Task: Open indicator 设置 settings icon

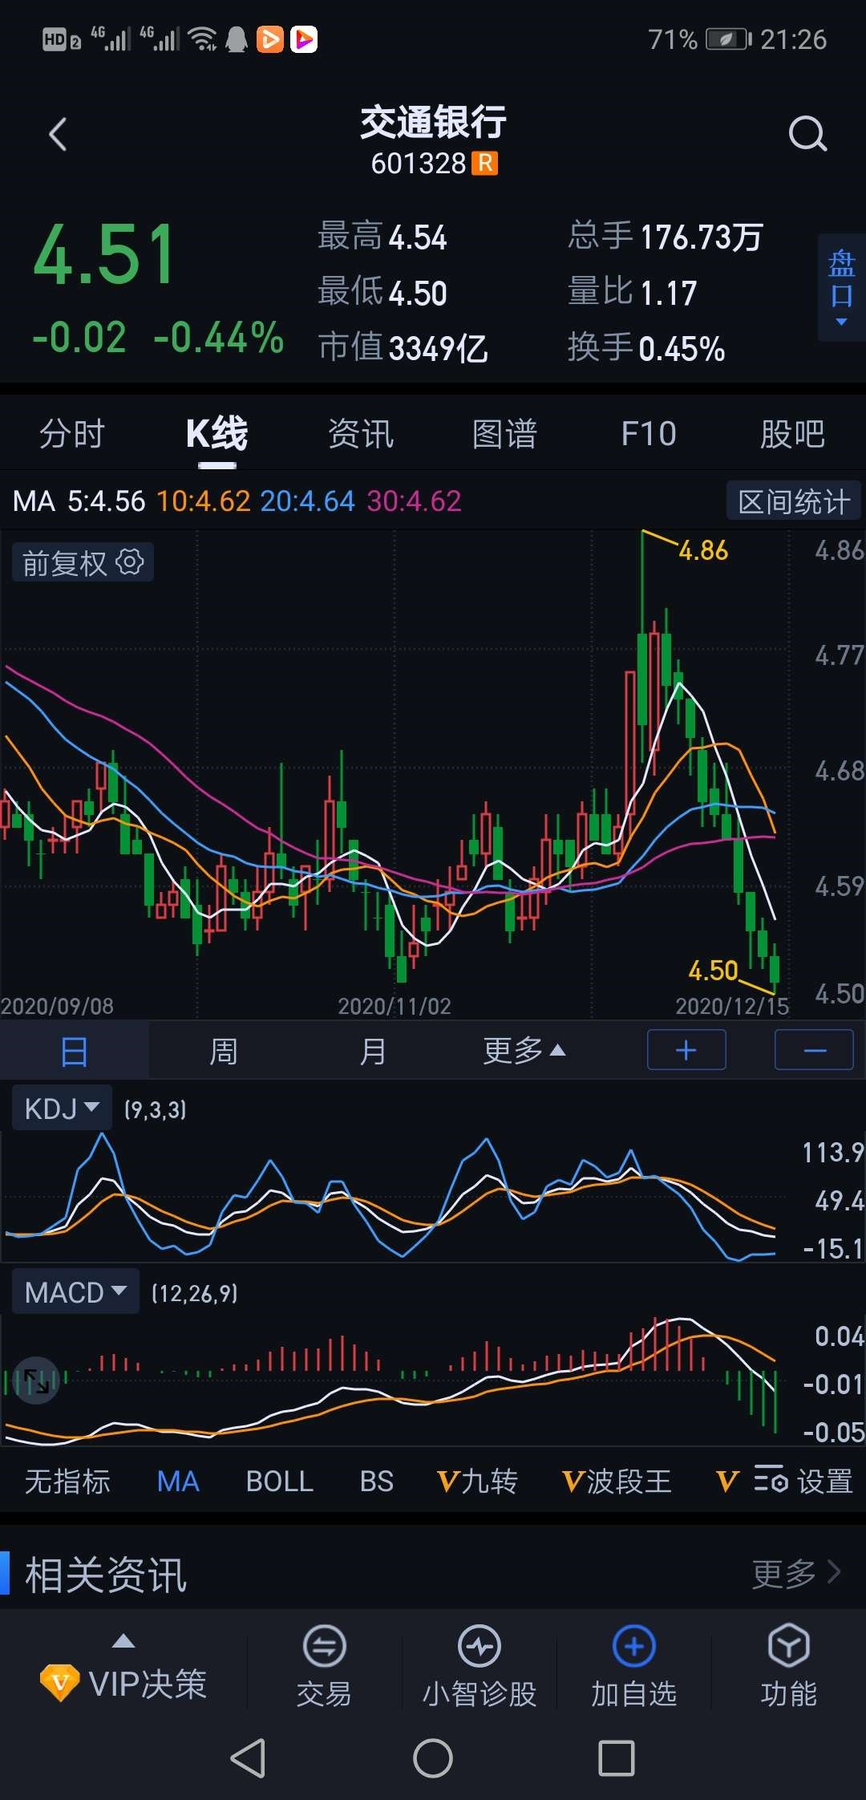Action: (803, 1481)
